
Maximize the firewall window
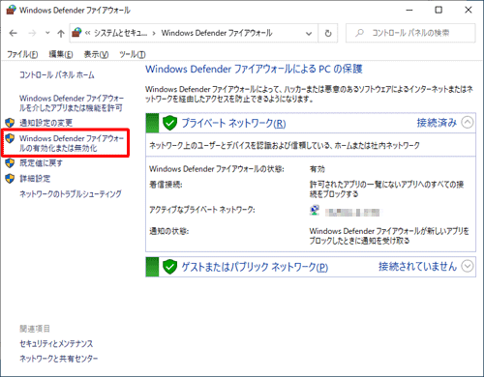[439, 10]
